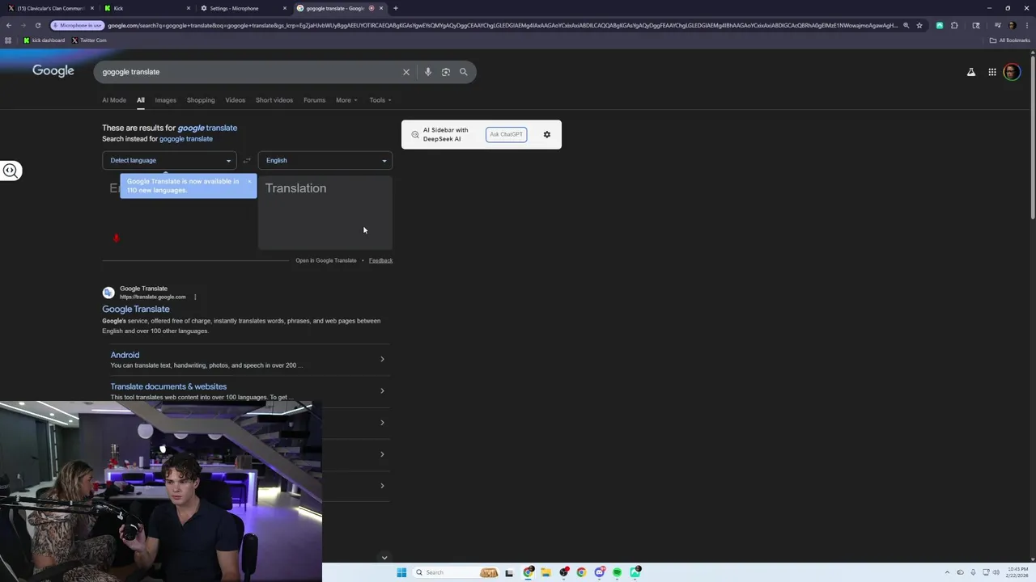
Task: Click the taskbar clock and date
Action: 1017,572
